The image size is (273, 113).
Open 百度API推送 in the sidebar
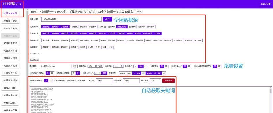[x=10, y=88]
